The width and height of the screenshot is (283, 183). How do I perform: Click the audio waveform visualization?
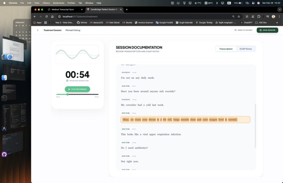pyautogui.click(x=78, y=54)
